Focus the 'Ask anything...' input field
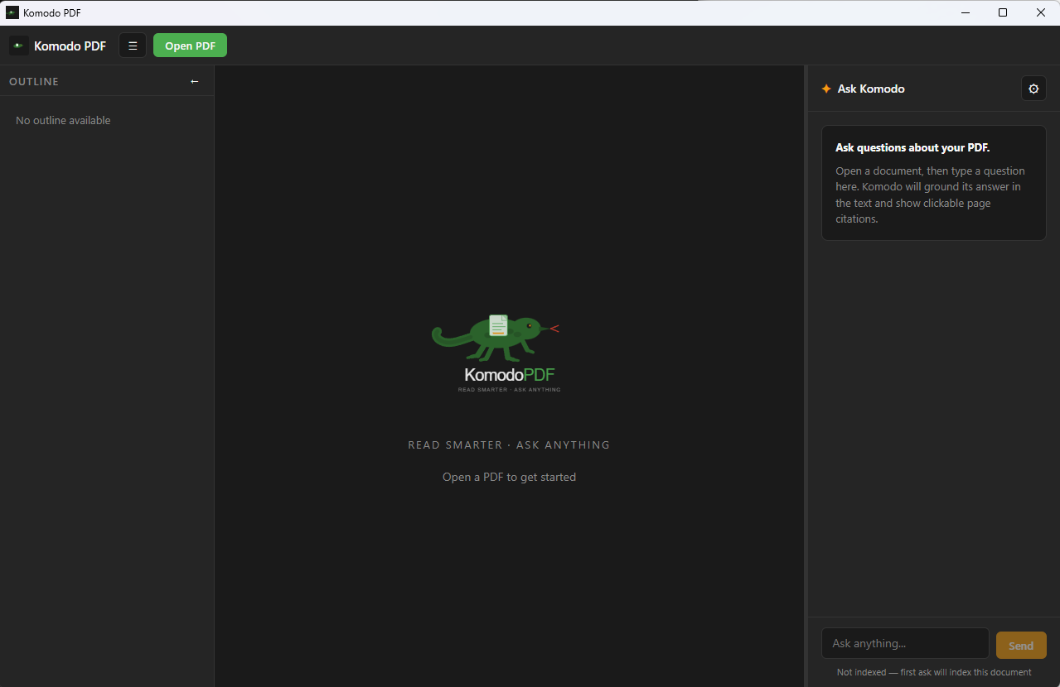Screen dimensions: 1060x687 click(x=905, y=643)
